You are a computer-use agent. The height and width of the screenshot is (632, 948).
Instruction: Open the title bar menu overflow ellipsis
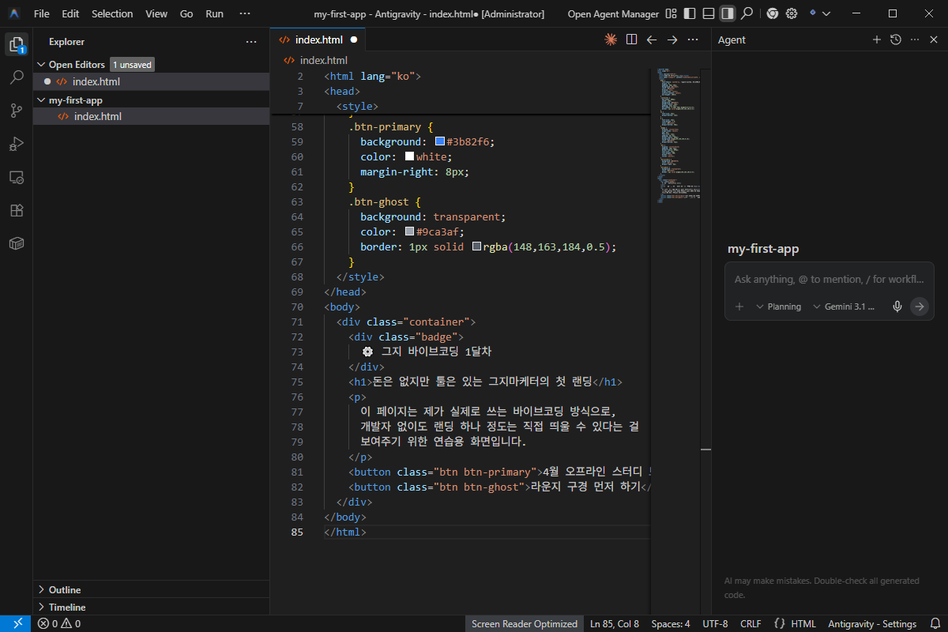click(245, 13)
